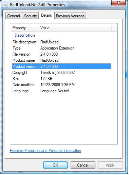Click the value 12/23/2009 1:36 PM
The height and width of the screenshot is (175, 129).
coord(57,85)
